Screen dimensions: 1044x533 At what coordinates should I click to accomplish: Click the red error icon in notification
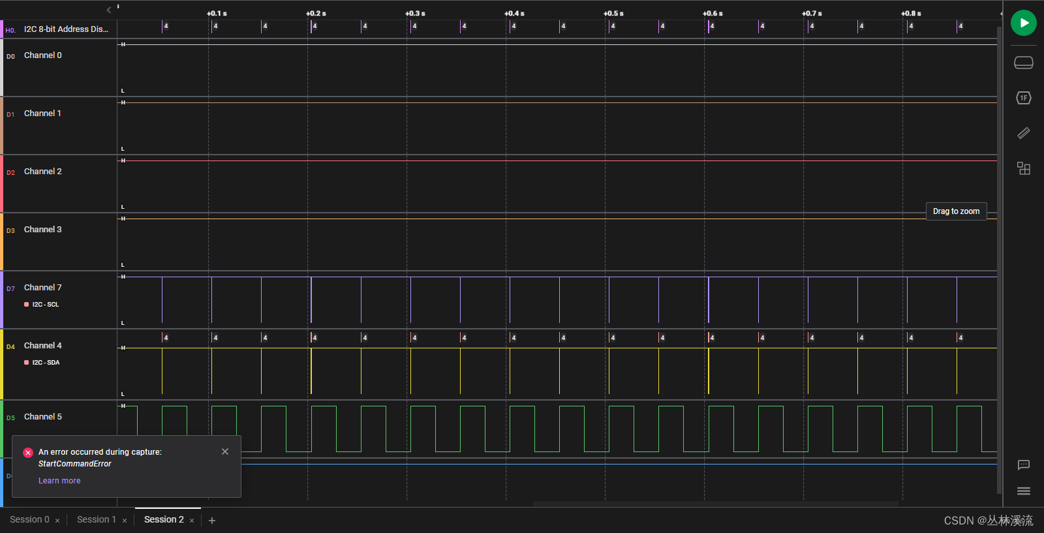[28, 453]
